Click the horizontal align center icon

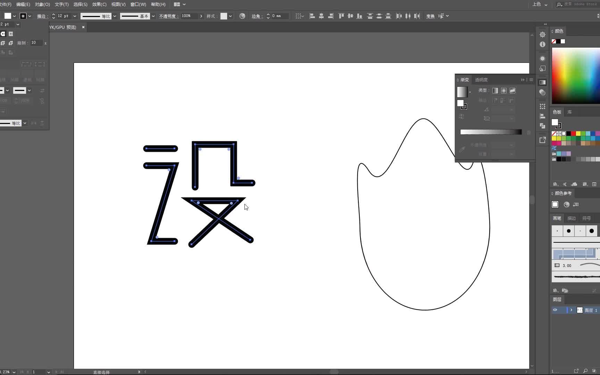point(321,16)
